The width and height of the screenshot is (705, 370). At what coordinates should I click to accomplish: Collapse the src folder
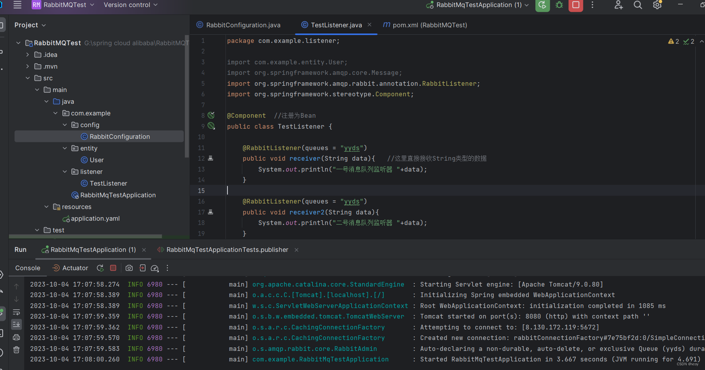[x=27, y=78]
